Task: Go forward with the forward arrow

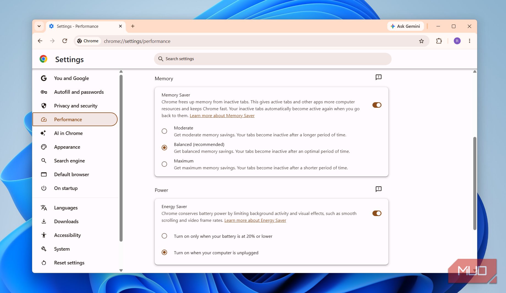Action: 52,41
